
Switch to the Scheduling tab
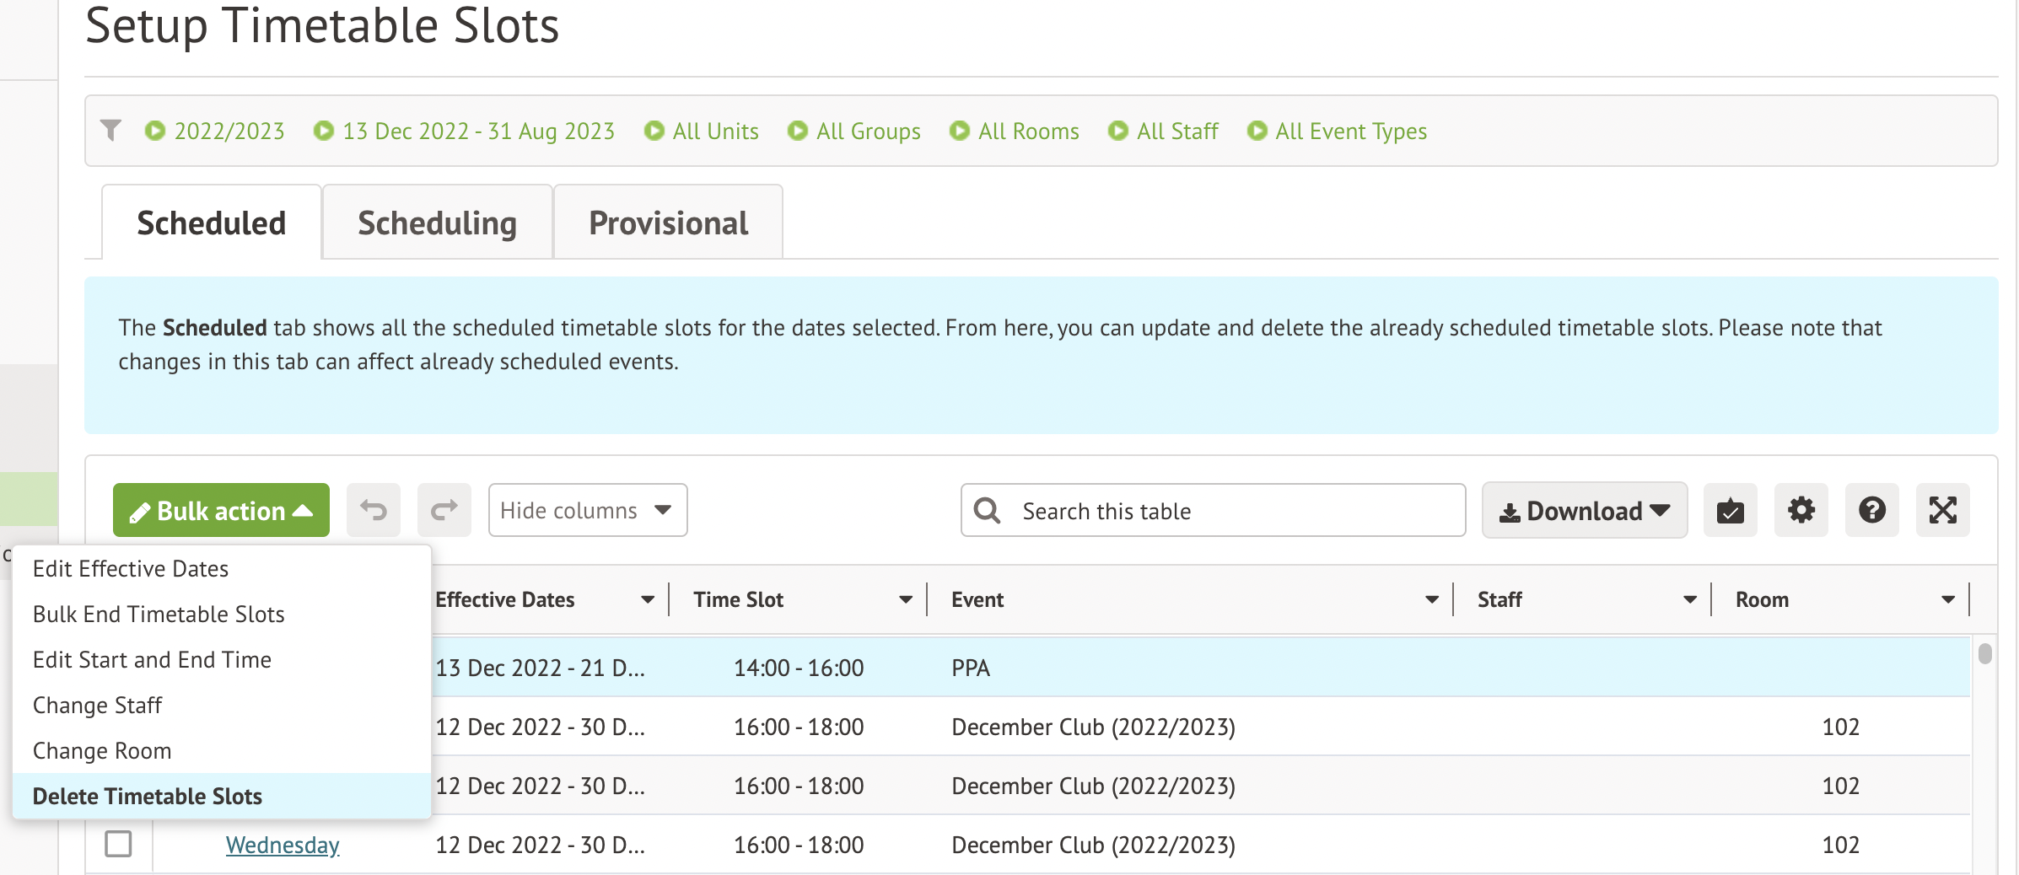pos(437,223)
